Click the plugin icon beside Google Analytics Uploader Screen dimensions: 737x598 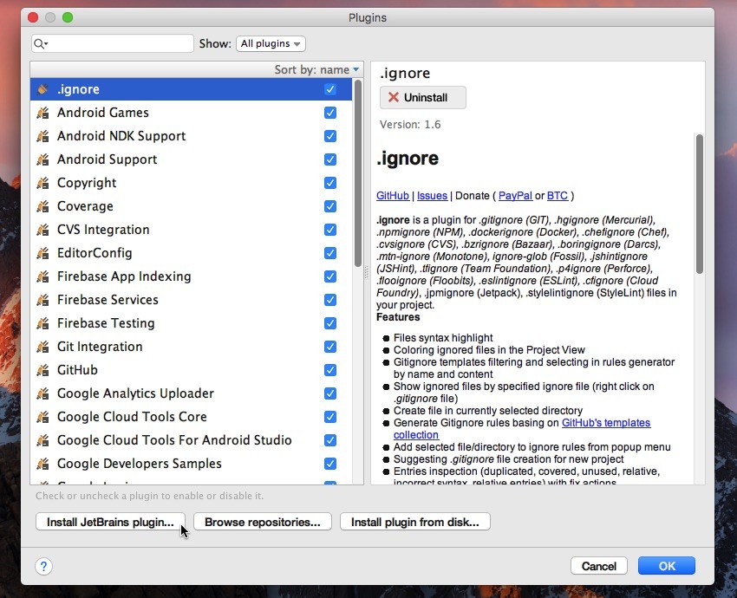tap(42, 393)
